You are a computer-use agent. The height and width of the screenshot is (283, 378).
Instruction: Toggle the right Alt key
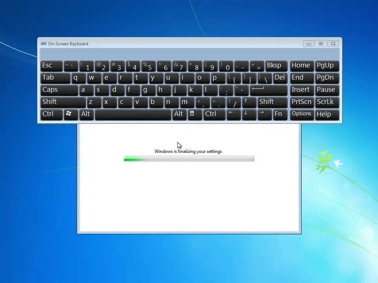coord(179,115)
